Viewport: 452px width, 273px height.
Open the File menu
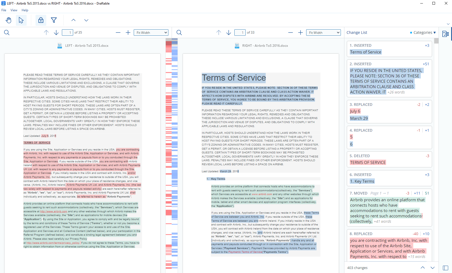pyautogui.click(x=4, y=10)
